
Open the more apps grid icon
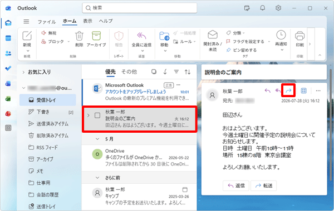click(8, 128)
